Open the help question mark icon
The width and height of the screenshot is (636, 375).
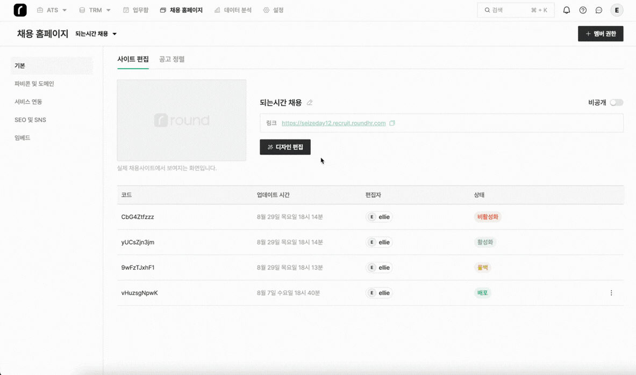coord(583,10)
